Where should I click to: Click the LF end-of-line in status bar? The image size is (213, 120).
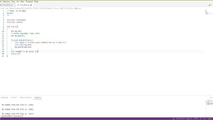pyautogui.click(x=200, y=119)
